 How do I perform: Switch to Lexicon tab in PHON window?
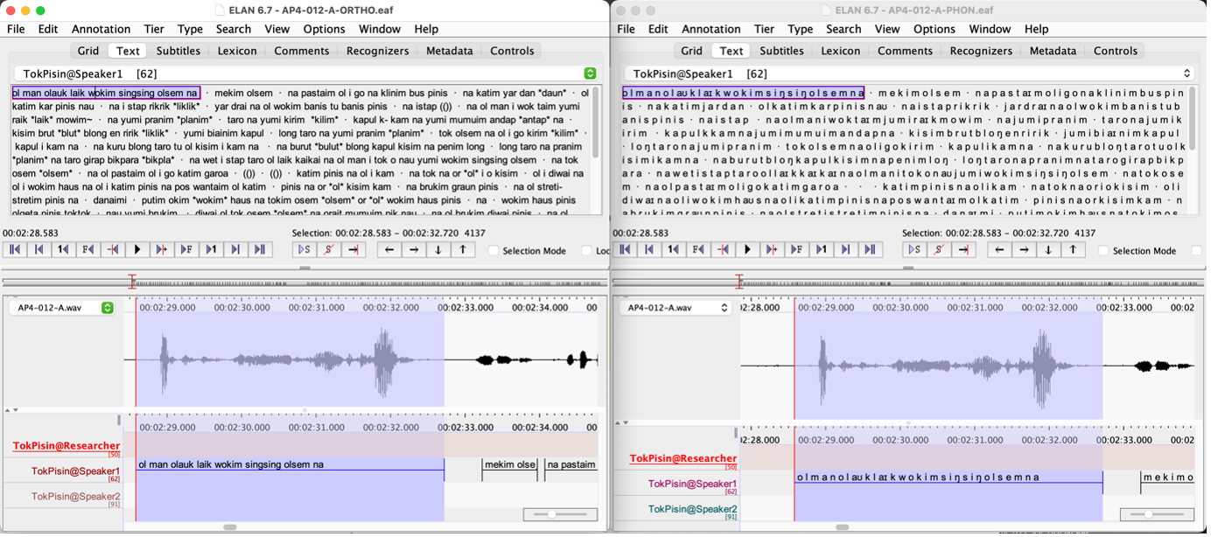coord(841,51)
